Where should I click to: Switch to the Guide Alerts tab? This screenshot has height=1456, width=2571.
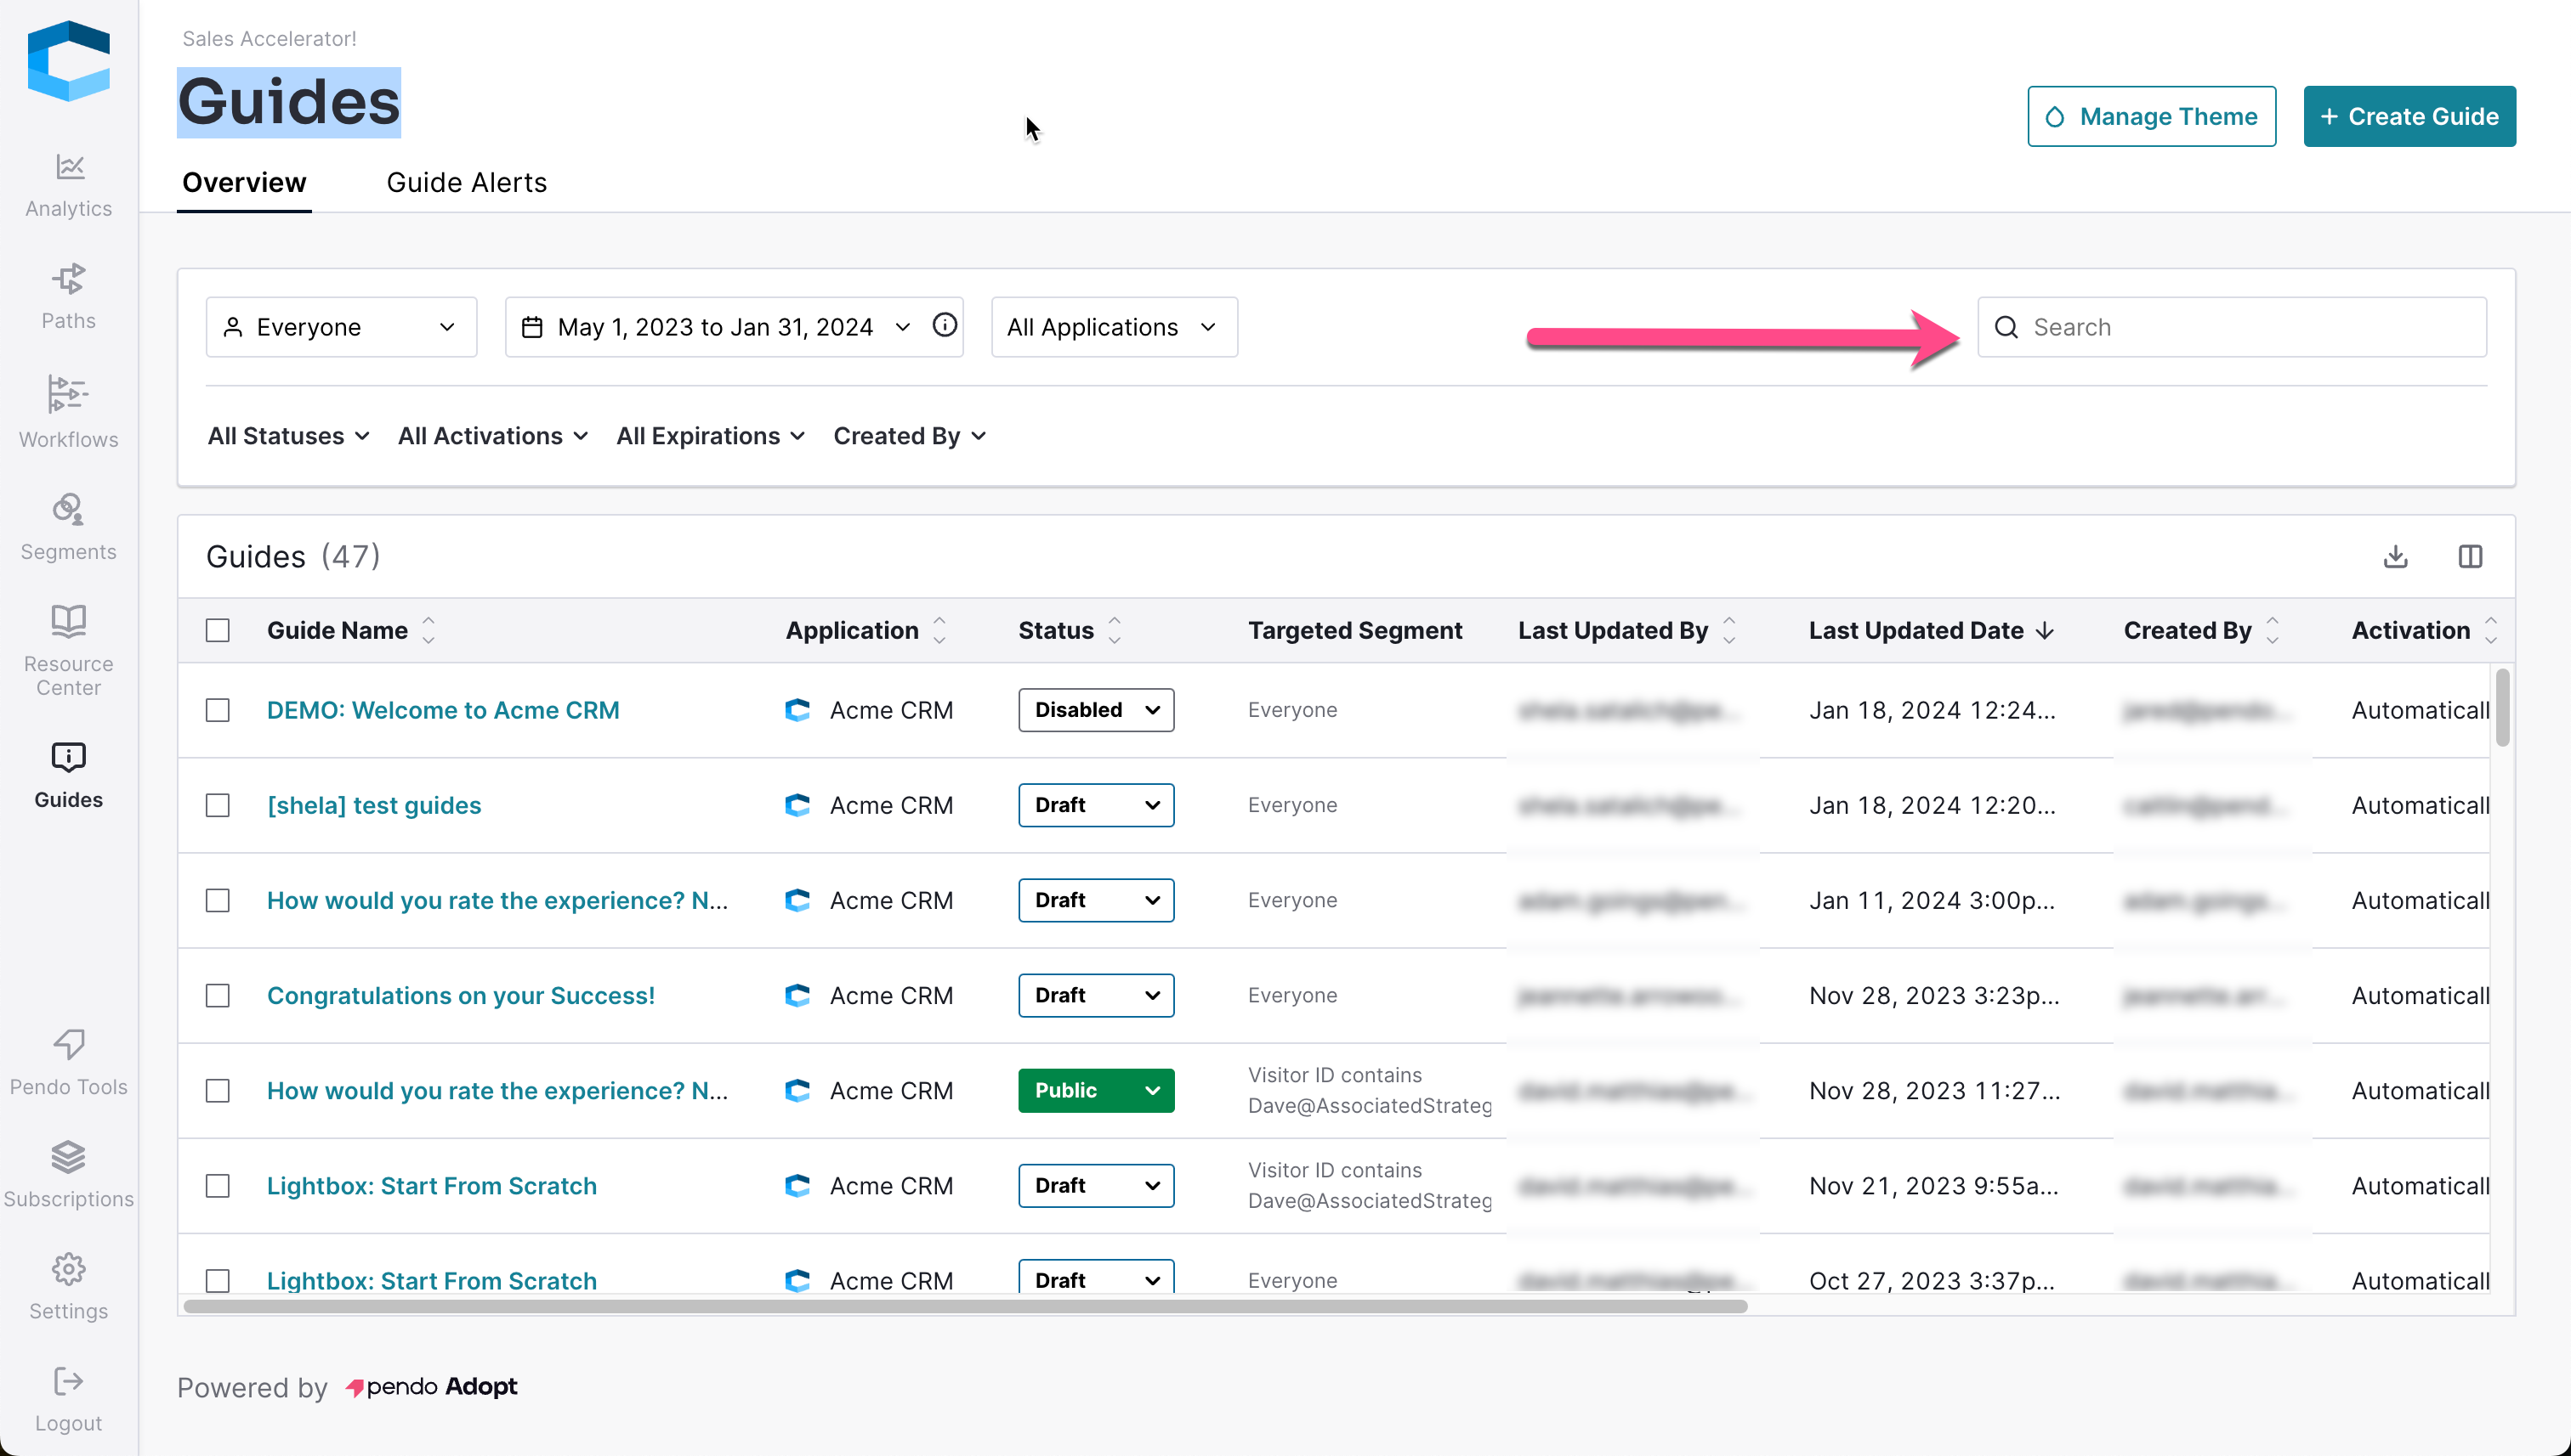coord(467,183)
